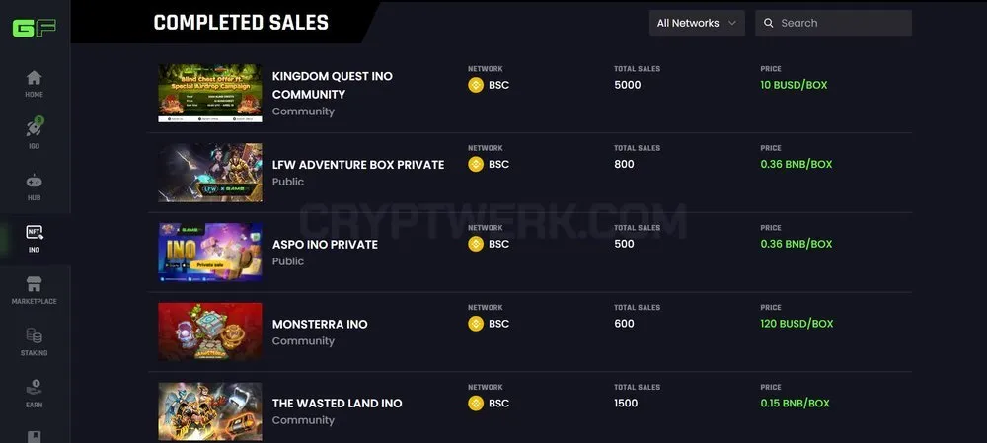Click the GF logo icon
The width and height of the screenshot is (987, 443).
[x=34, y=28]
